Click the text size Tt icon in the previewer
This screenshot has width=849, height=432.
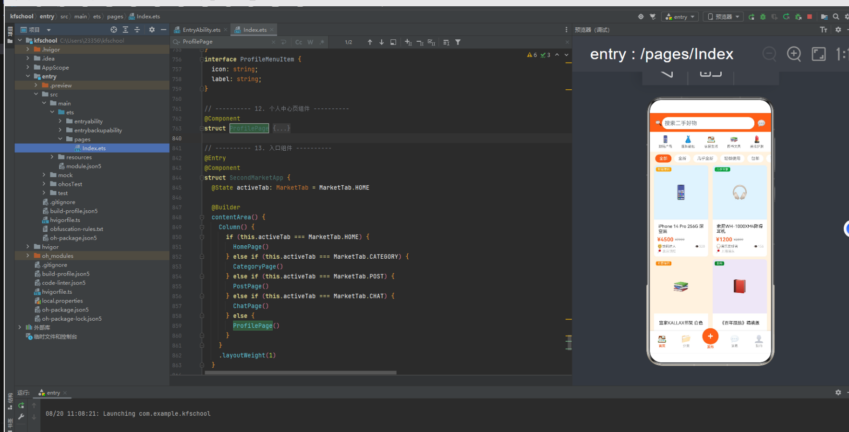(824, 30)
